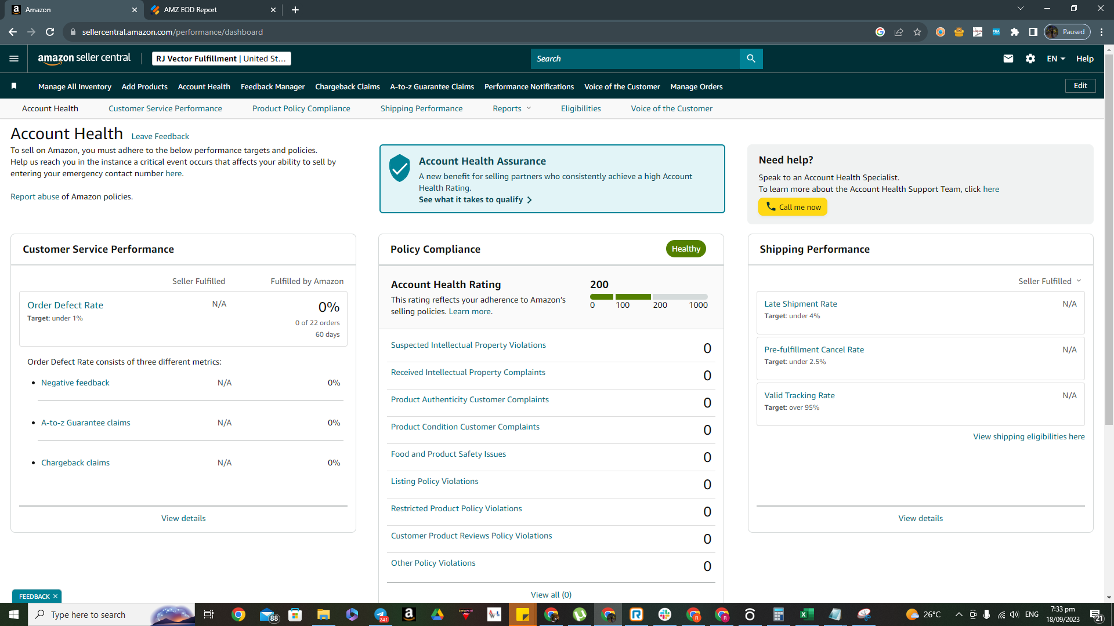Click the Call me now button
Viewport: 1114px width, 626px height.
click(x=793, y=207)
